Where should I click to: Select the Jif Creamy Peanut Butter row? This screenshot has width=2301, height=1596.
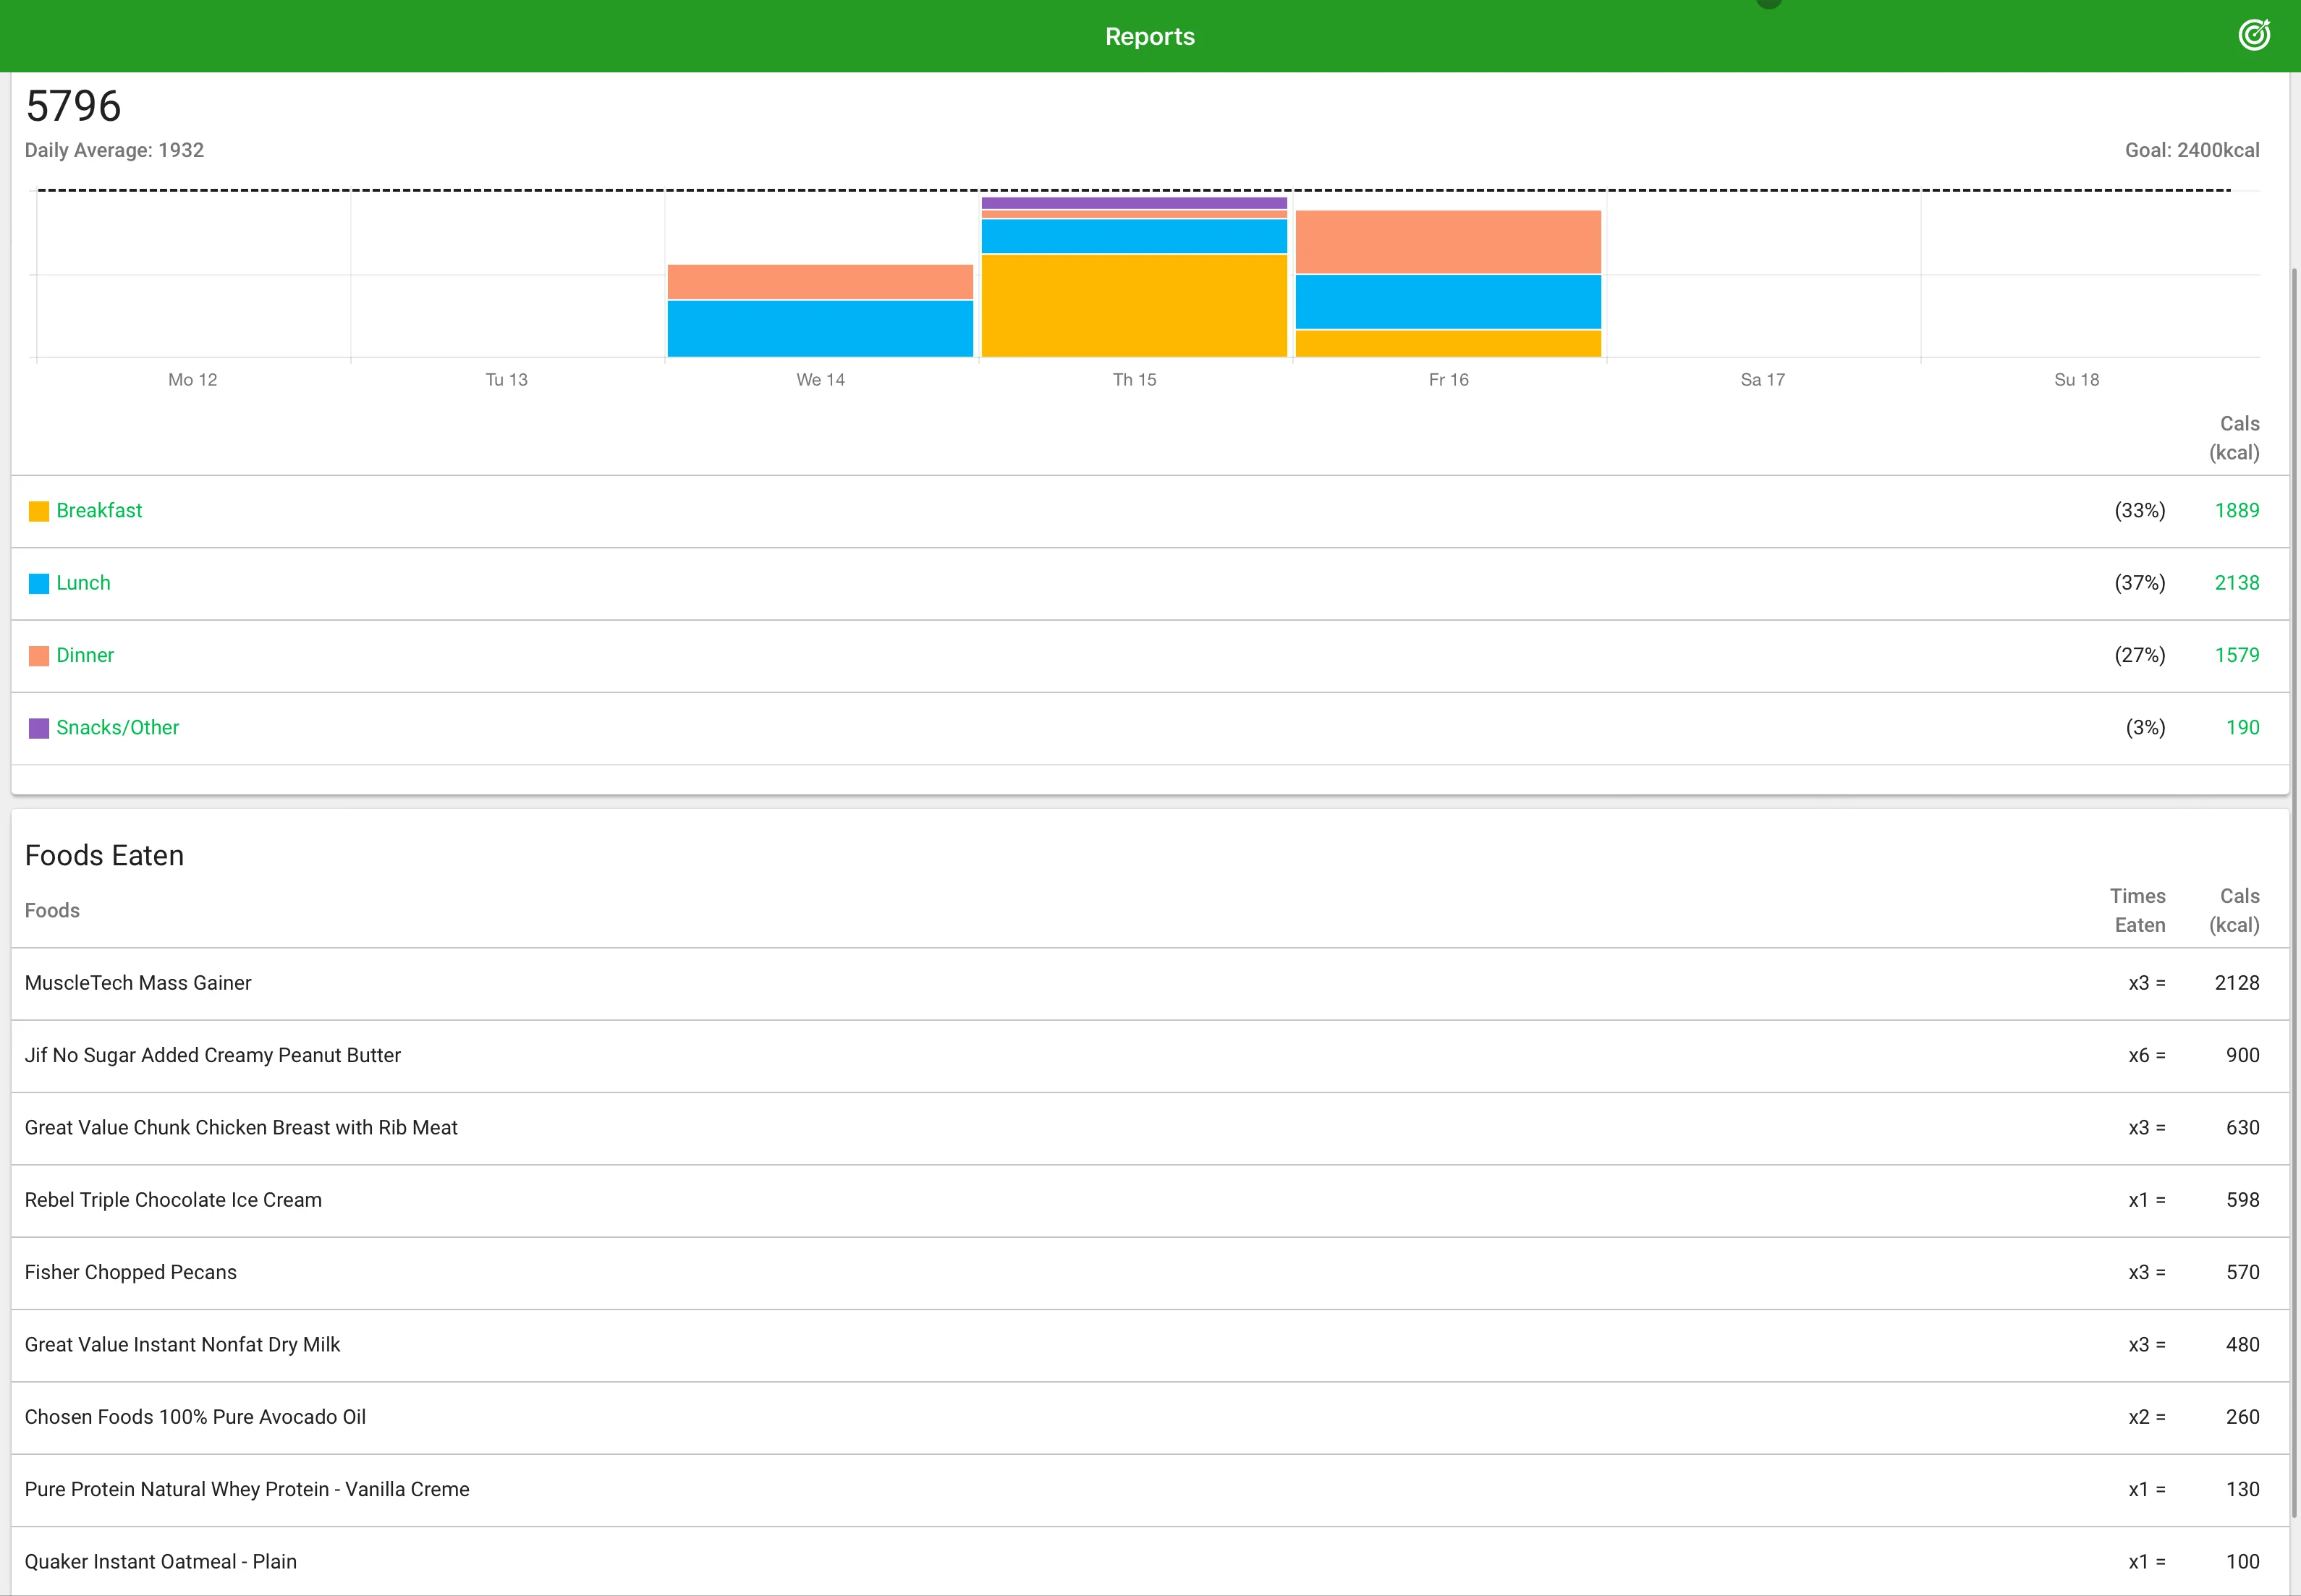[x=1150, y=1055]
